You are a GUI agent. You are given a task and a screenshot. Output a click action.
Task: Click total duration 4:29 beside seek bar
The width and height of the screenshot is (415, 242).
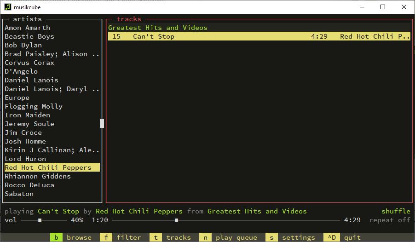[x=352, y=220]
